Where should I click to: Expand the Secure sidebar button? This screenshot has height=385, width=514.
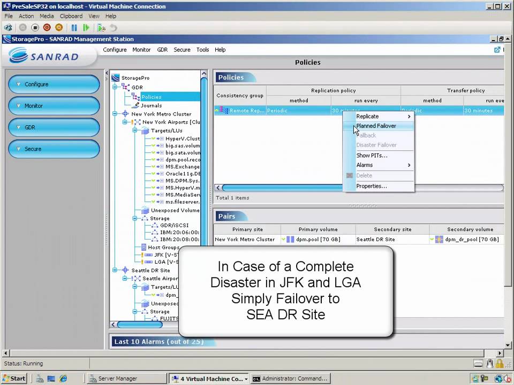[x=54, y=149]
